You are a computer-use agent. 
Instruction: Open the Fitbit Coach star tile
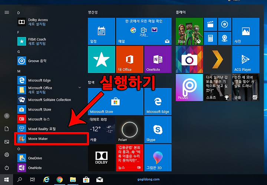101,59
